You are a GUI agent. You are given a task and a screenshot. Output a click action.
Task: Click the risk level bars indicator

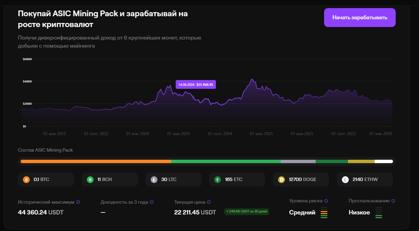click(324, 213)
